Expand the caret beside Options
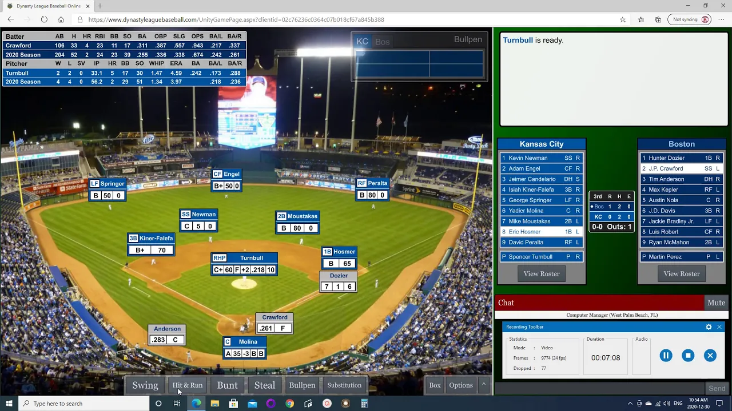The image size is (732, 411). [484, 385]
